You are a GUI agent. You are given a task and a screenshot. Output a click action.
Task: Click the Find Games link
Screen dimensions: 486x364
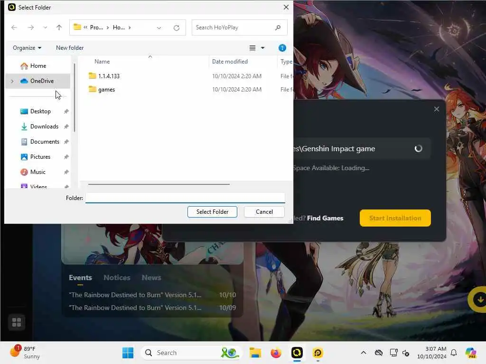tap(325, 218)
